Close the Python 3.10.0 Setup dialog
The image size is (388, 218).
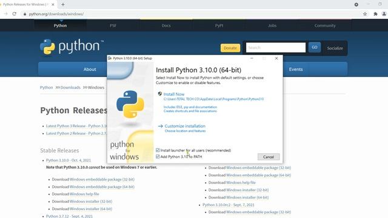click(x=276, y=58)
